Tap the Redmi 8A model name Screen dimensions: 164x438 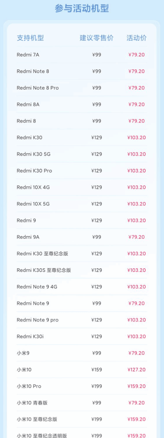[28, 104]
